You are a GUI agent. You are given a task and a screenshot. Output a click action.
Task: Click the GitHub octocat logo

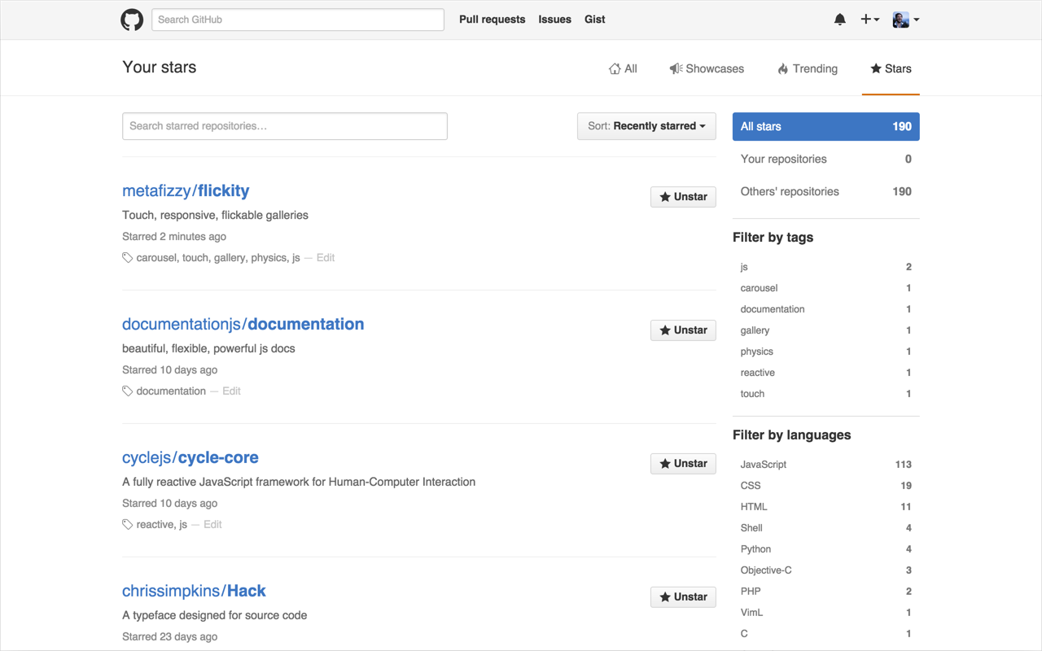point(132,20)
